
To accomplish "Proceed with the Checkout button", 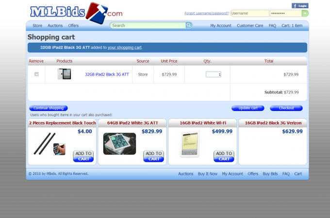I will click(286, 108).
